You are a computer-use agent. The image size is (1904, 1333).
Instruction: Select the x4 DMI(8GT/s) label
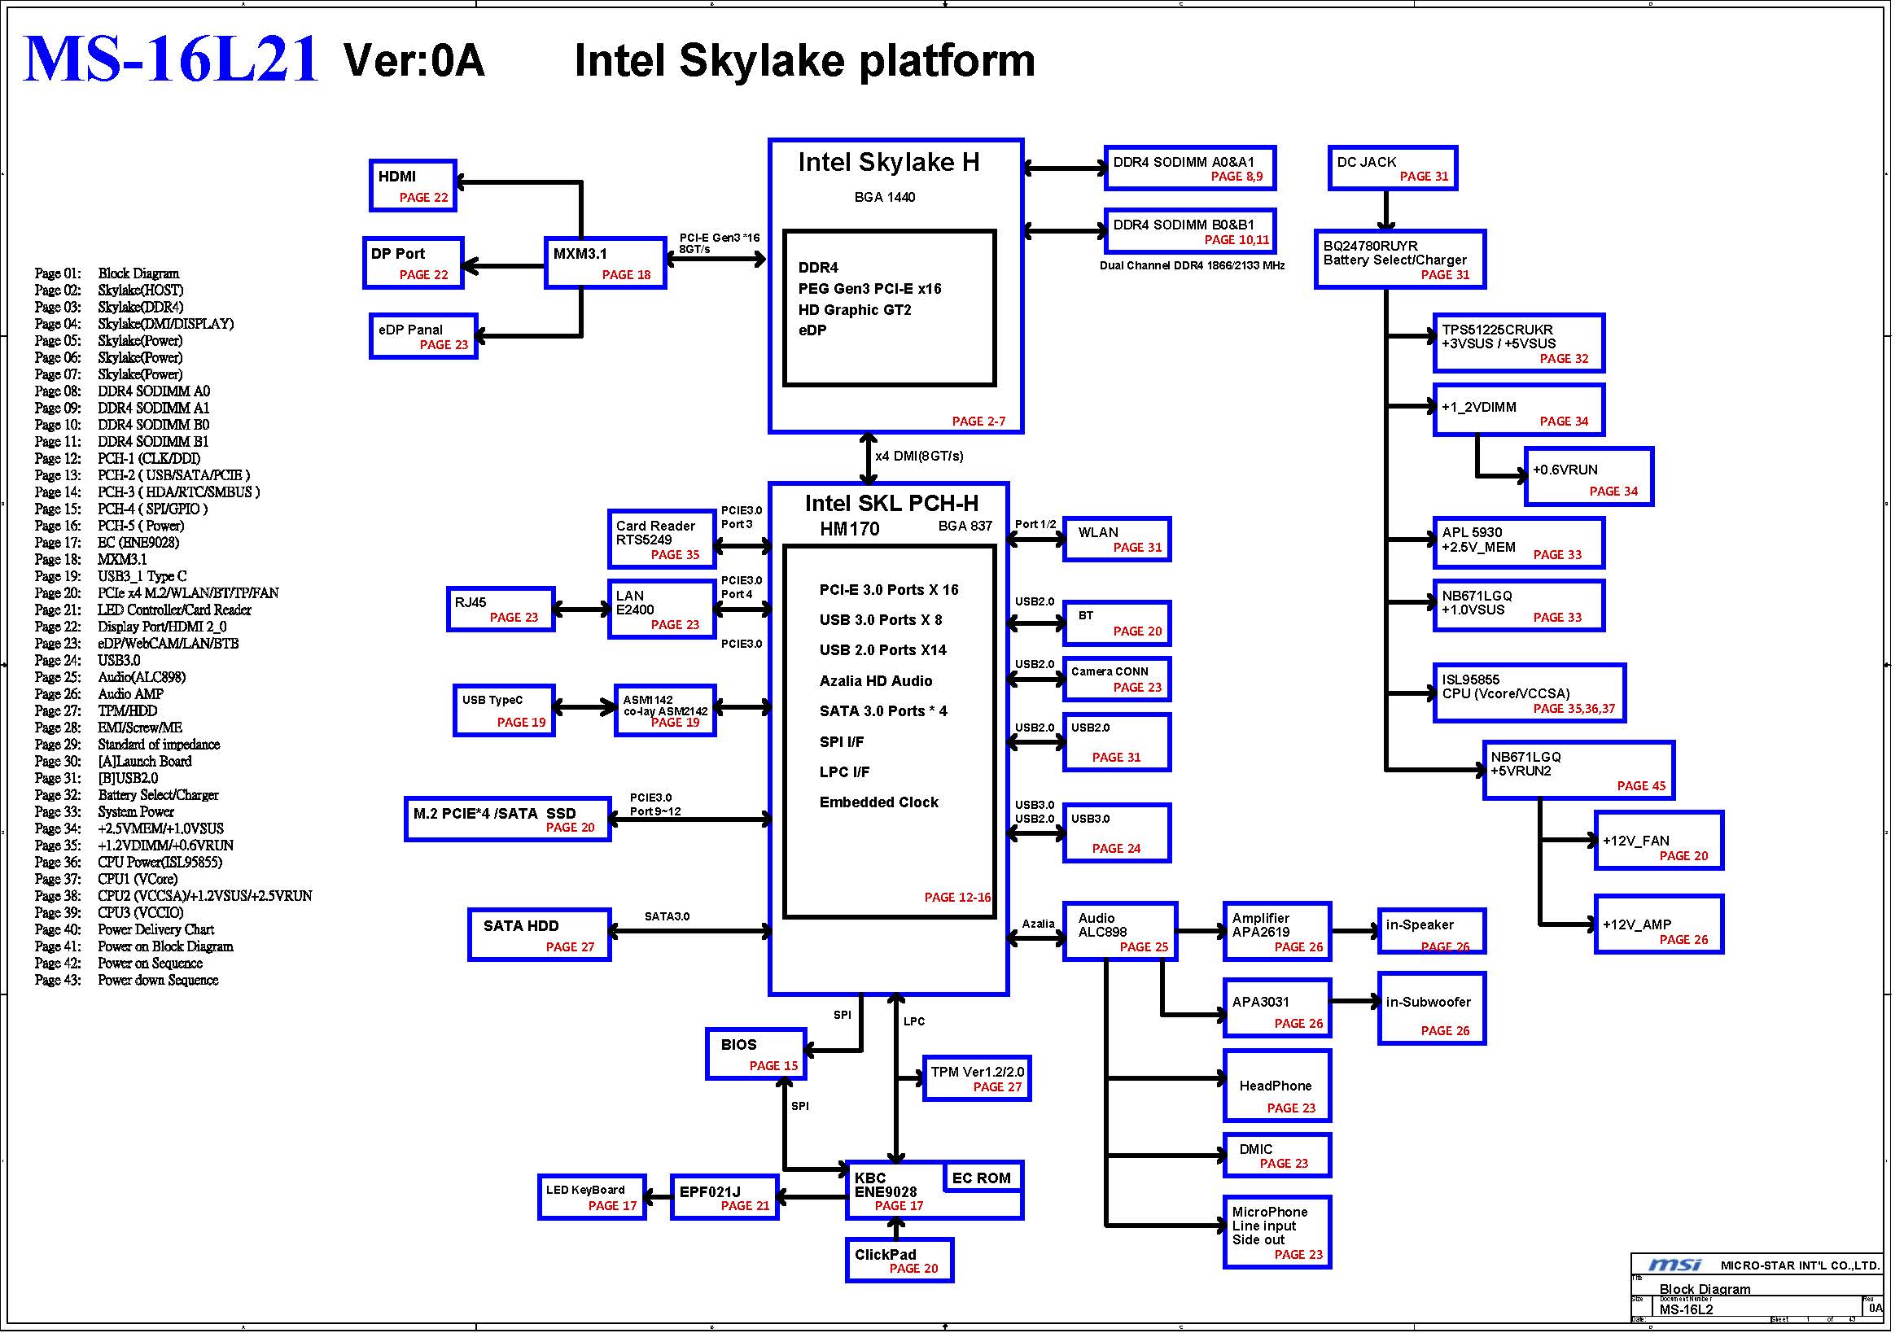pos(919,456)
